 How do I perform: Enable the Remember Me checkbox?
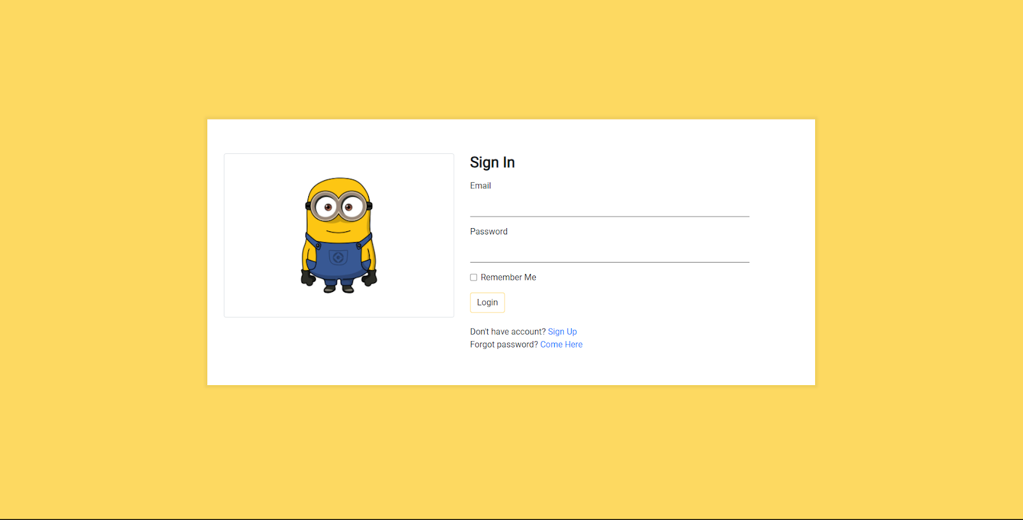click(474, 277)
